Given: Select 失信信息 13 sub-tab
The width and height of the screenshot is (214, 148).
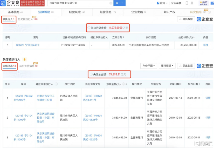Looking at the screenshot, I should [x=9, y=66].
